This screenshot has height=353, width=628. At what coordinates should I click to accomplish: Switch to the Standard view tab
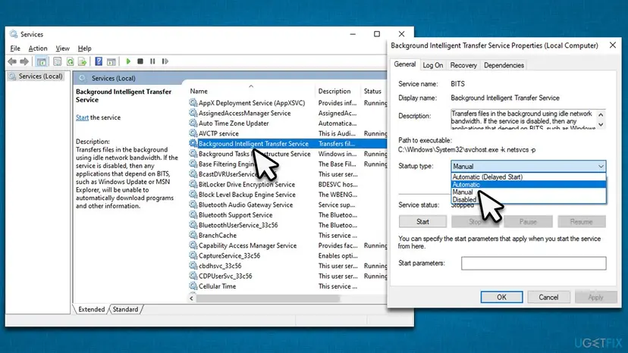click(125, 309)
